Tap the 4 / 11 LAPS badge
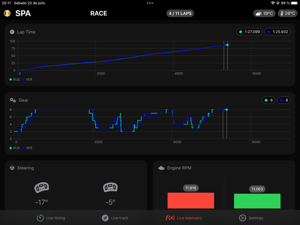The image size is (300, 225). tap(180, 13)
